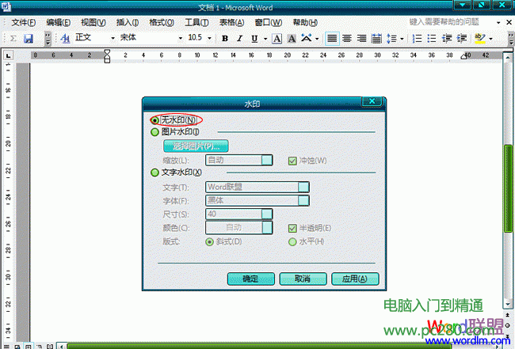Right align the text
The height and width of the screenshot is (349, 515).
pos(361,38)
